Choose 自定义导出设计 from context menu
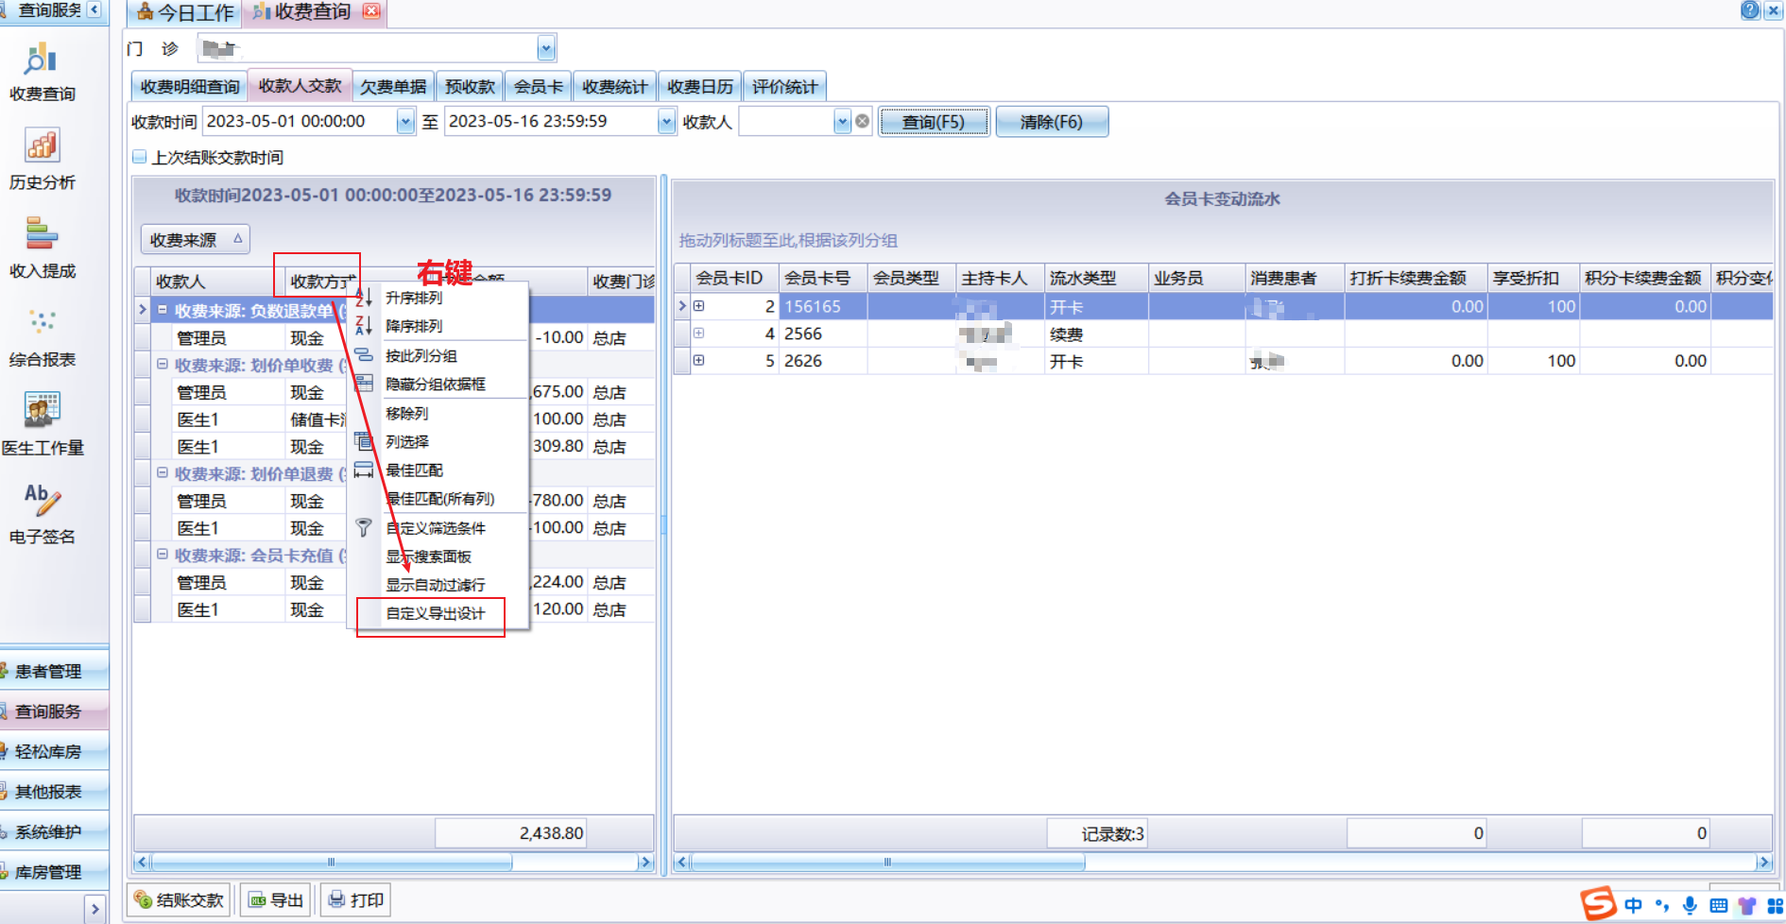 (435, 613)
